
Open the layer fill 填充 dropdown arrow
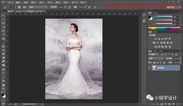[x=180, y=63]
